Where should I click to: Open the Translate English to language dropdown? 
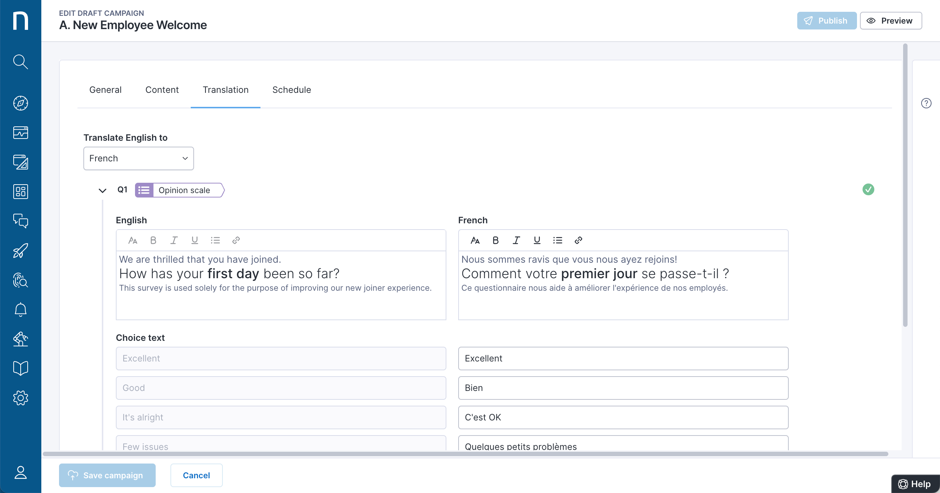click(x=138, y=158)
